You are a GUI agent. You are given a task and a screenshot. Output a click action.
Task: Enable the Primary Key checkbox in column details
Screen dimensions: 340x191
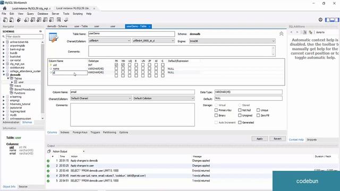coord(216,110)
